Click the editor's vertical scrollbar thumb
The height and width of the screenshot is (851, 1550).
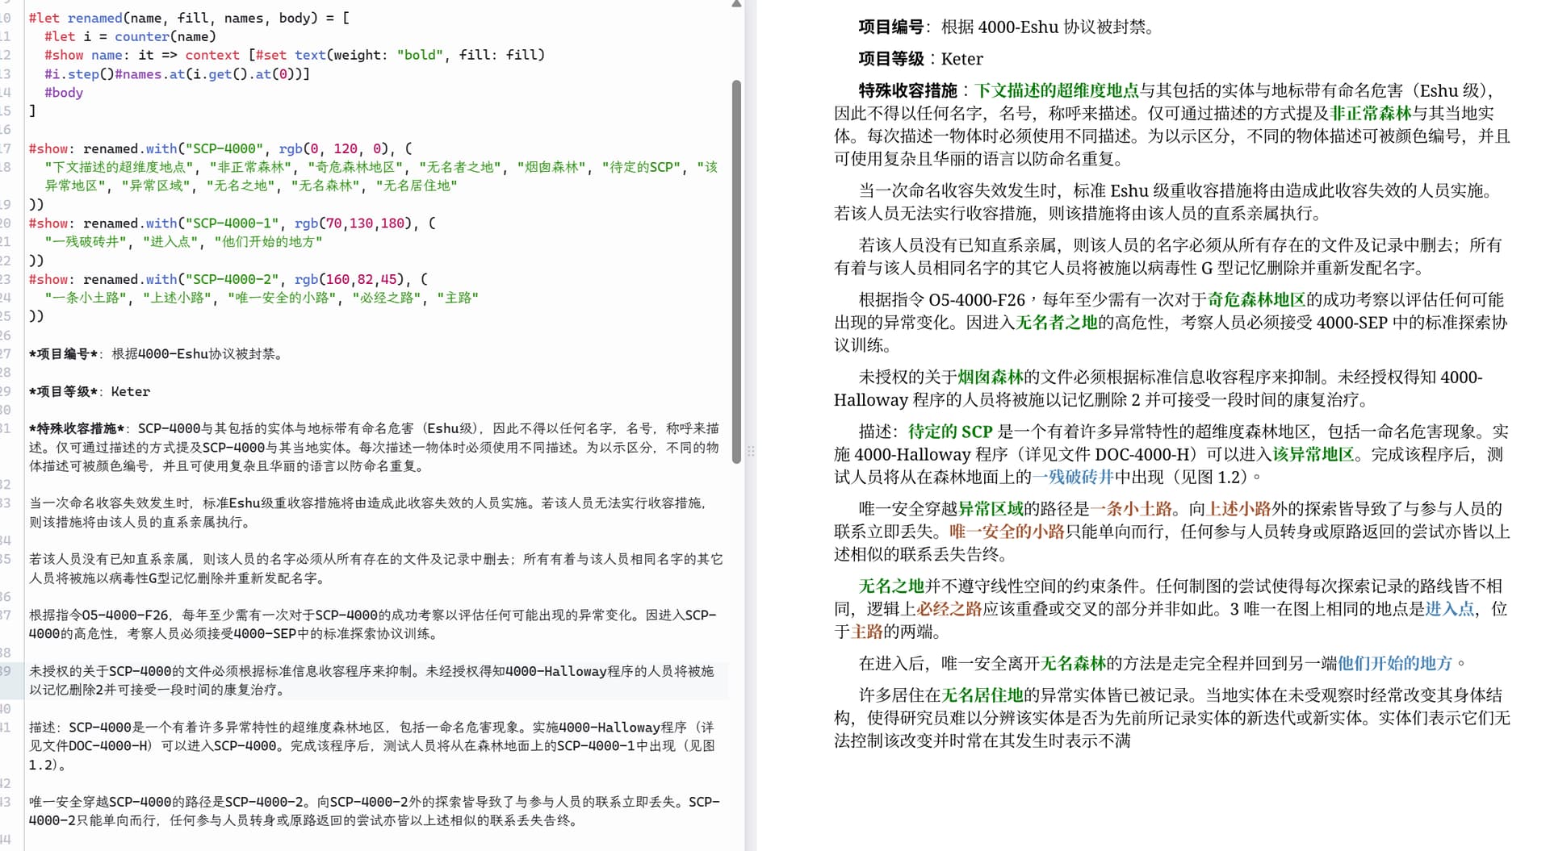pos(736,272)
